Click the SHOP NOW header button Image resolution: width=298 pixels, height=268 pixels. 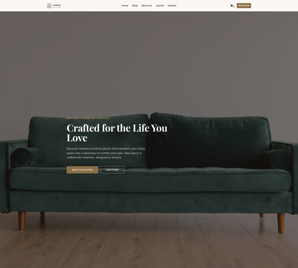[244, 6]
